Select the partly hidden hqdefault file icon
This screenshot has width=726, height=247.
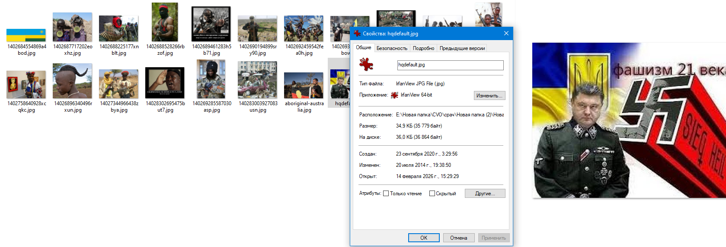click(x=340, y=84)
